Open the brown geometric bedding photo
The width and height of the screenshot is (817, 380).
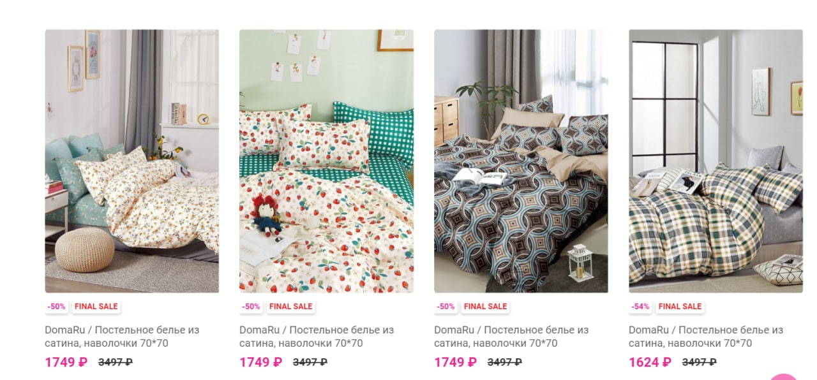click(521, 161)
